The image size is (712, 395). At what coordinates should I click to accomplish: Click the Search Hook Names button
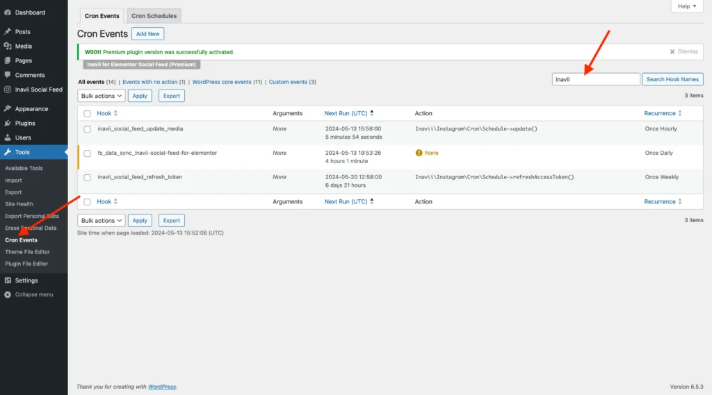click(672, 79)
